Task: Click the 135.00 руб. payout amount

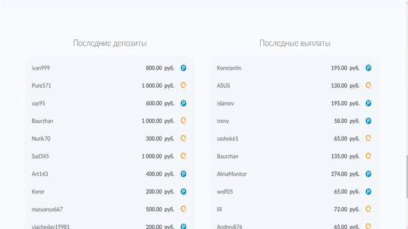Action: point(346,156)
